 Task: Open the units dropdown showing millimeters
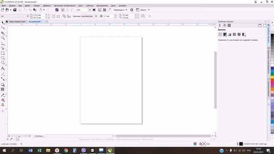(96, 16)
